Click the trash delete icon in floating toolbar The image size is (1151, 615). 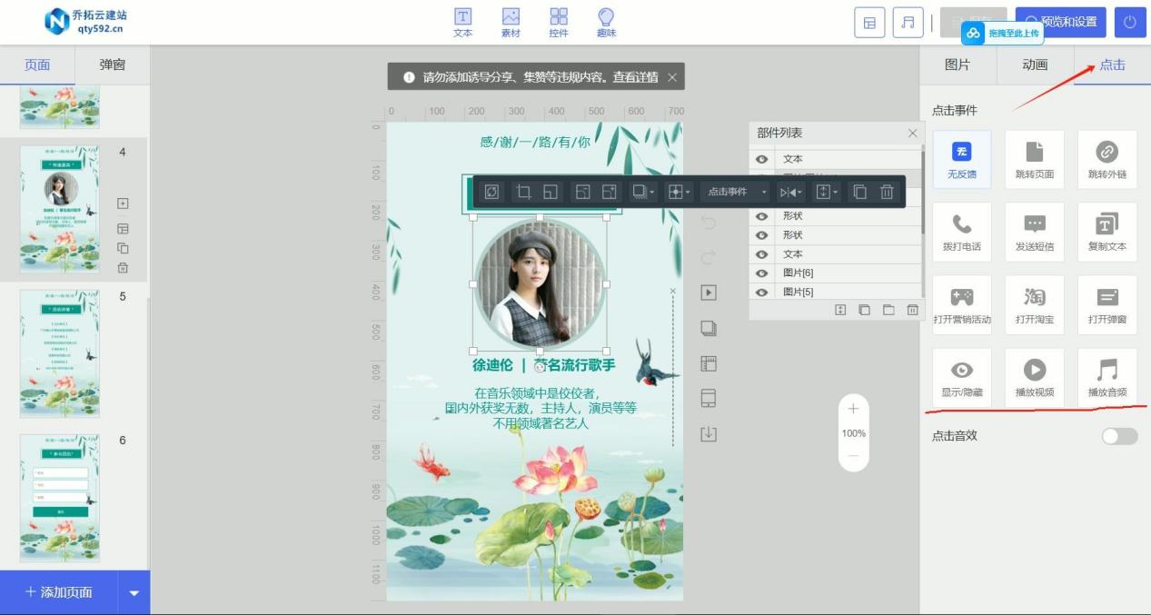click(x=888, y=192)
